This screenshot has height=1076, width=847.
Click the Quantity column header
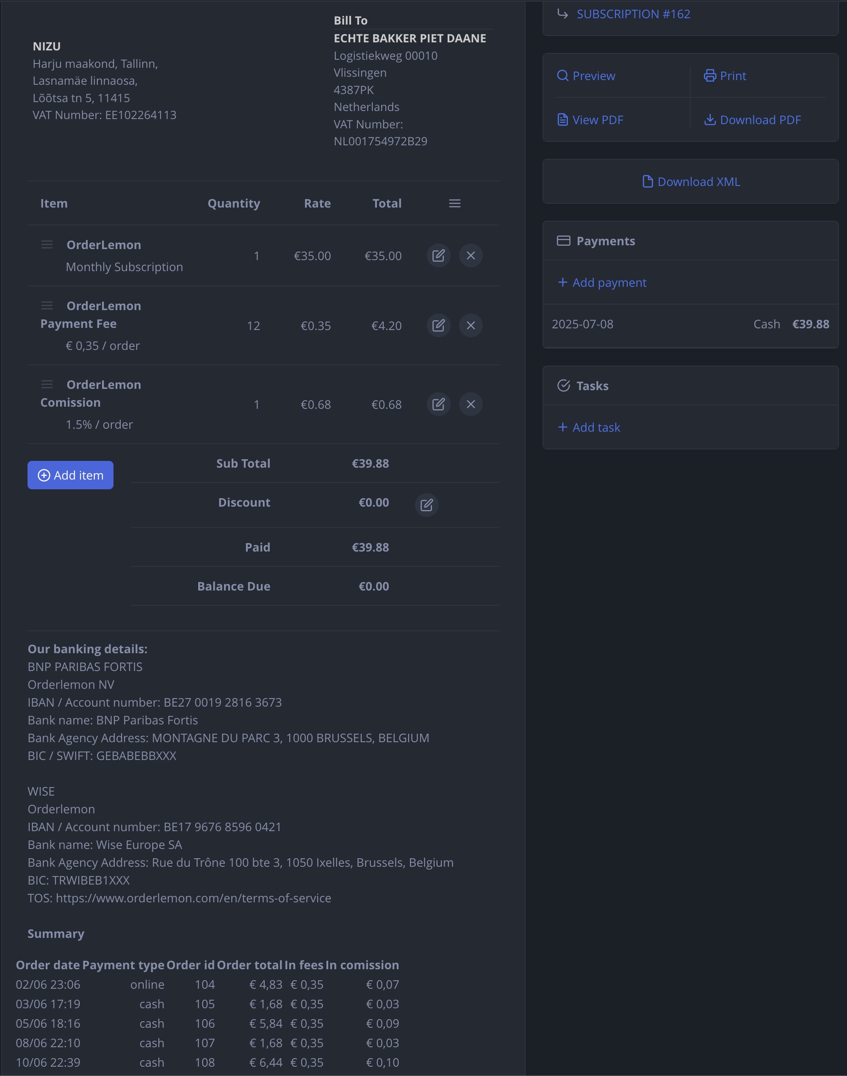(234, 203)
